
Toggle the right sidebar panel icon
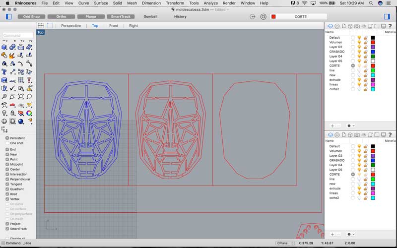(387, 16)
